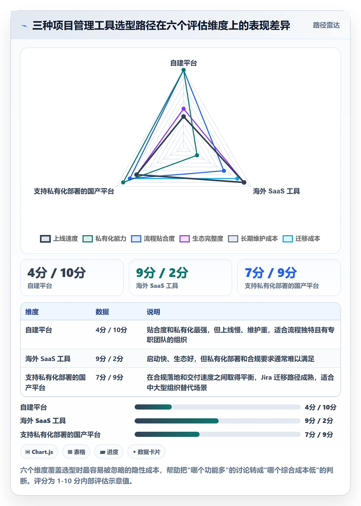The width and height of the screenshot is (361, 506).
Task: Toggle 生态完整度 dataset in legend
Action: 201,239
